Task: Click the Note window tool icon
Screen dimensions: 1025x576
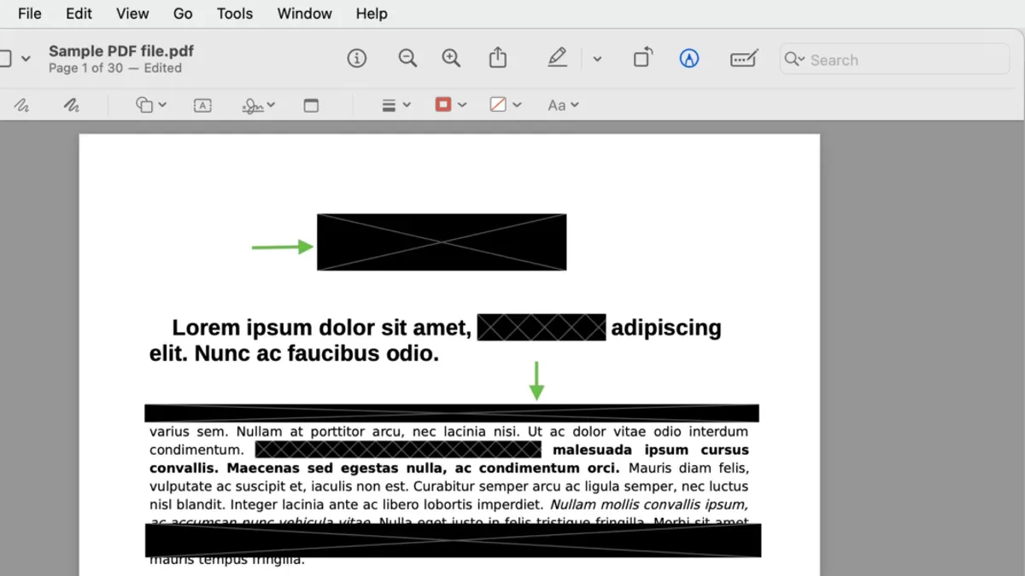Action: coord(311,105)
